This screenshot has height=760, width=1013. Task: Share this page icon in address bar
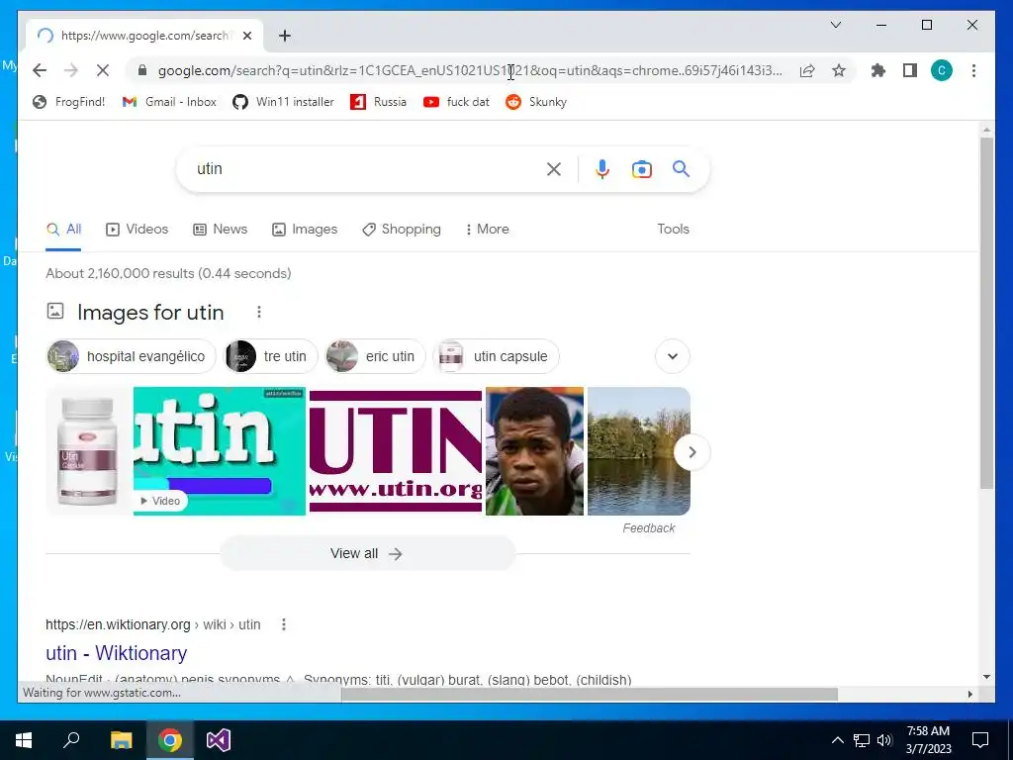[807, 70]
